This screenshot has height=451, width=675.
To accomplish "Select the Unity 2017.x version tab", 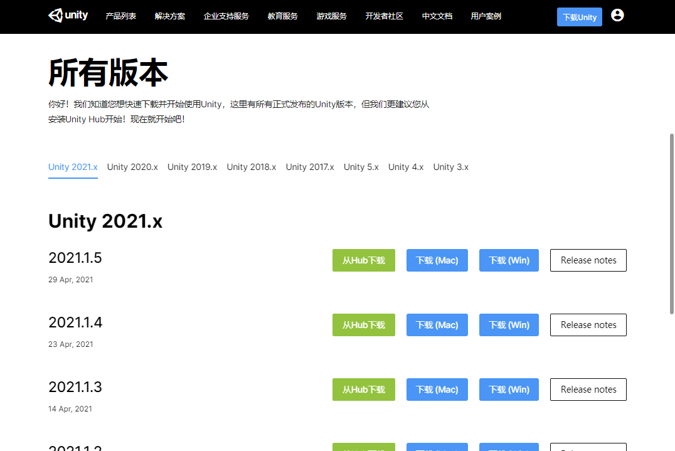I will 310,167.
